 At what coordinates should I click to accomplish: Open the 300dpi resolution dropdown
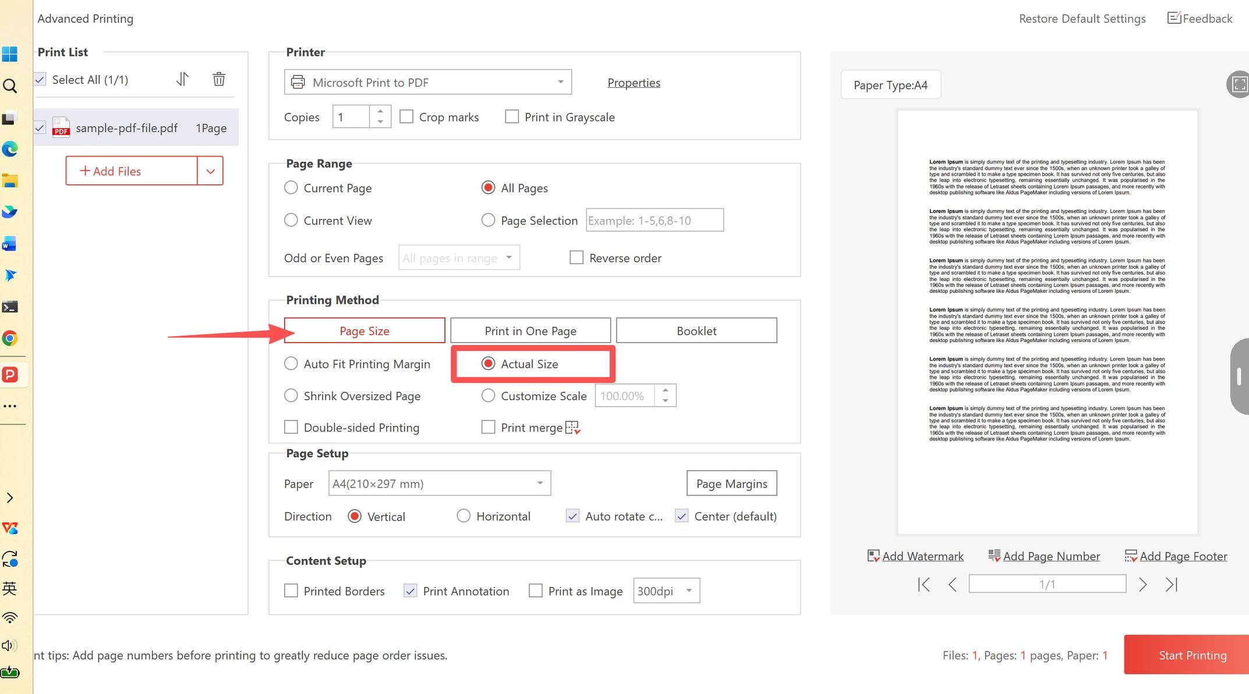click(666, 591)
